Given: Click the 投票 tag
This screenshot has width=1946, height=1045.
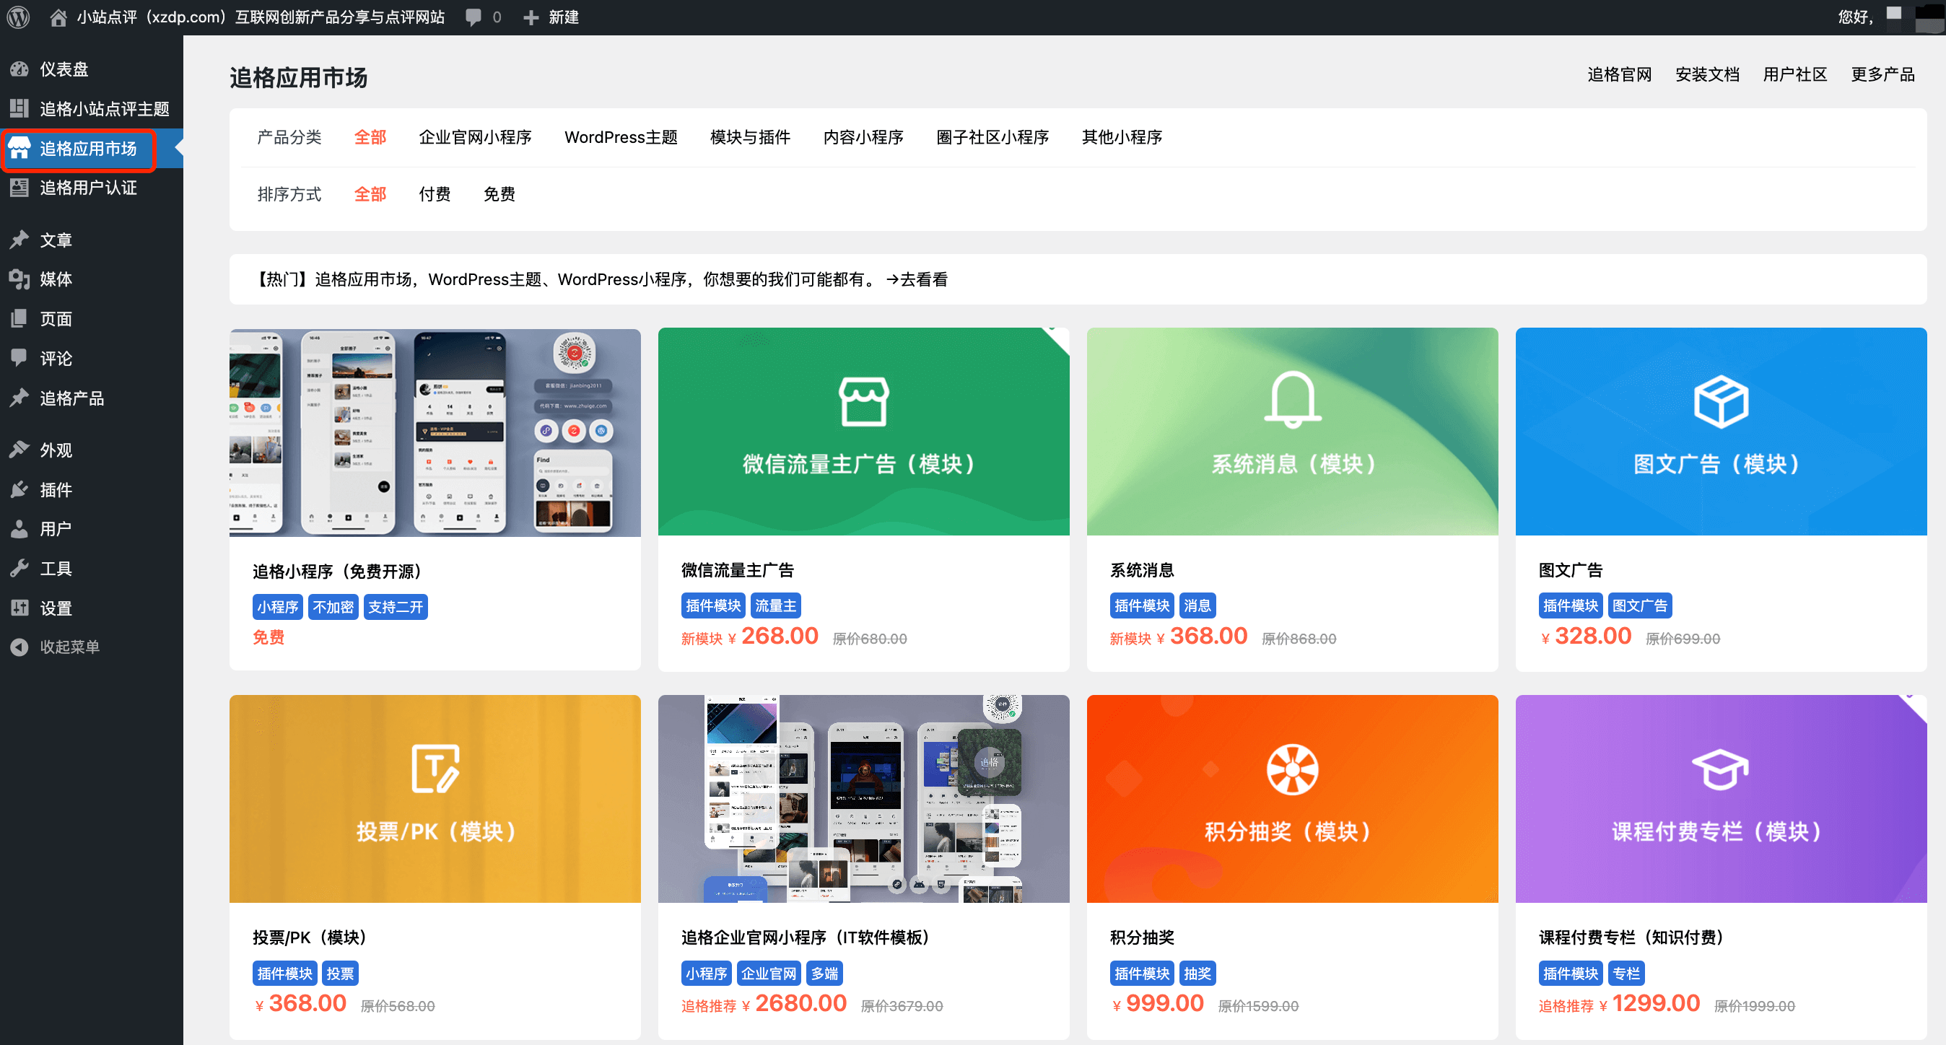Looking at the screenshot, I should (x=340, y=974).
